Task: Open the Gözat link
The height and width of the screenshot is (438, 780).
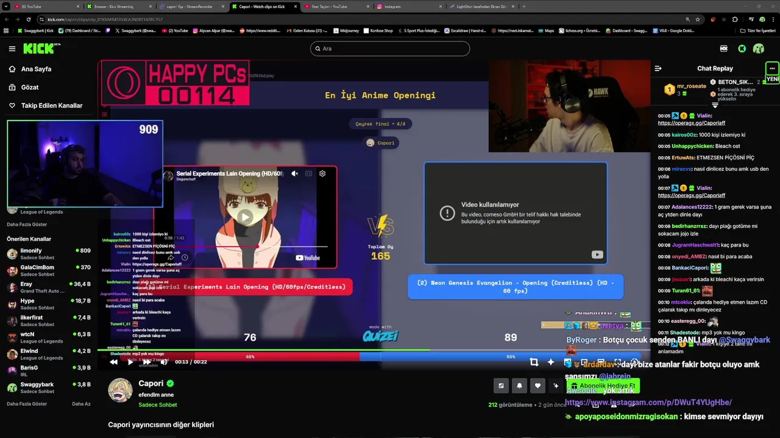Action: [x=30, y=88]
